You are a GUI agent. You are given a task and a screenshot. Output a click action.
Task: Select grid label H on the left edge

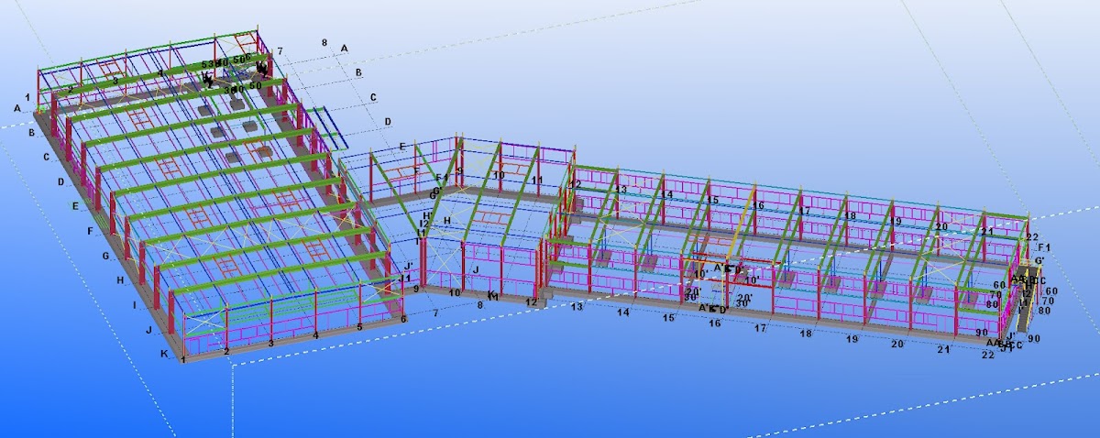click(120, 280)
